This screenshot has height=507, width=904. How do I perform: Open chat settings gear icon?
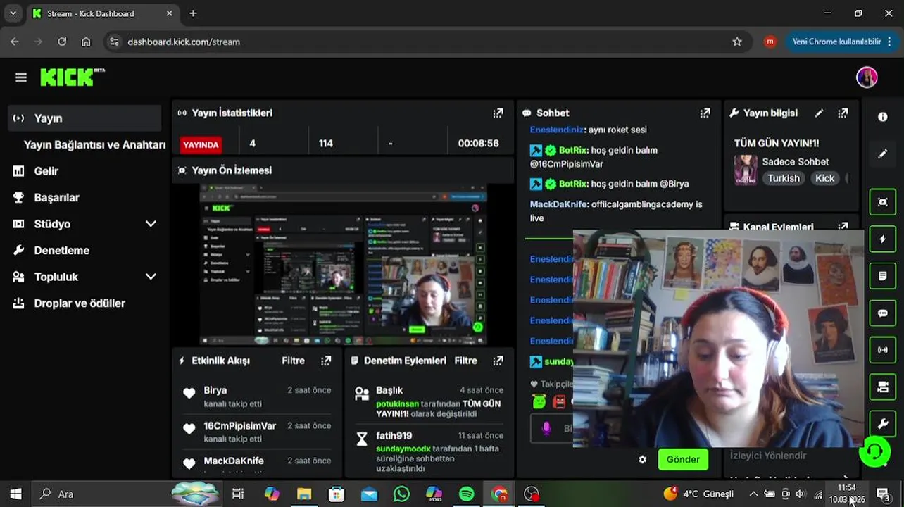[642, 459]
